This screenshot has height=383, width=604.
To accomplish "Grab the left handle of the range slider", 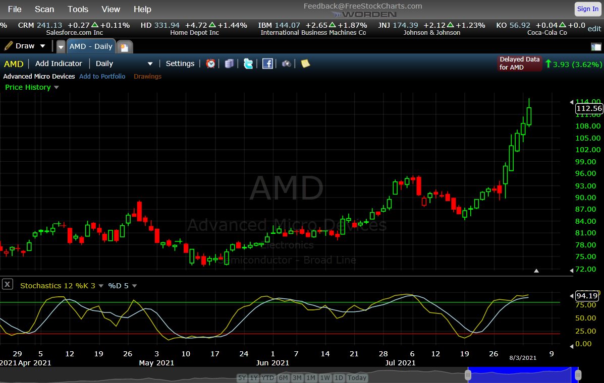I will coord(468,374).
